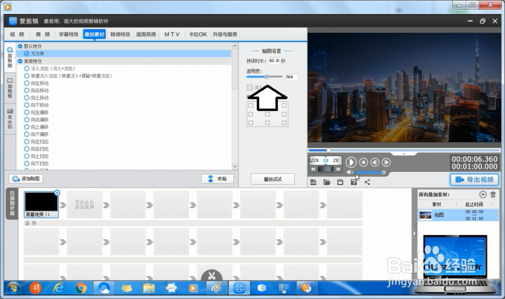Viewport: 505px width, 299px height.
Task: Open the 转场特效 tab
Action: pos(120,34)
